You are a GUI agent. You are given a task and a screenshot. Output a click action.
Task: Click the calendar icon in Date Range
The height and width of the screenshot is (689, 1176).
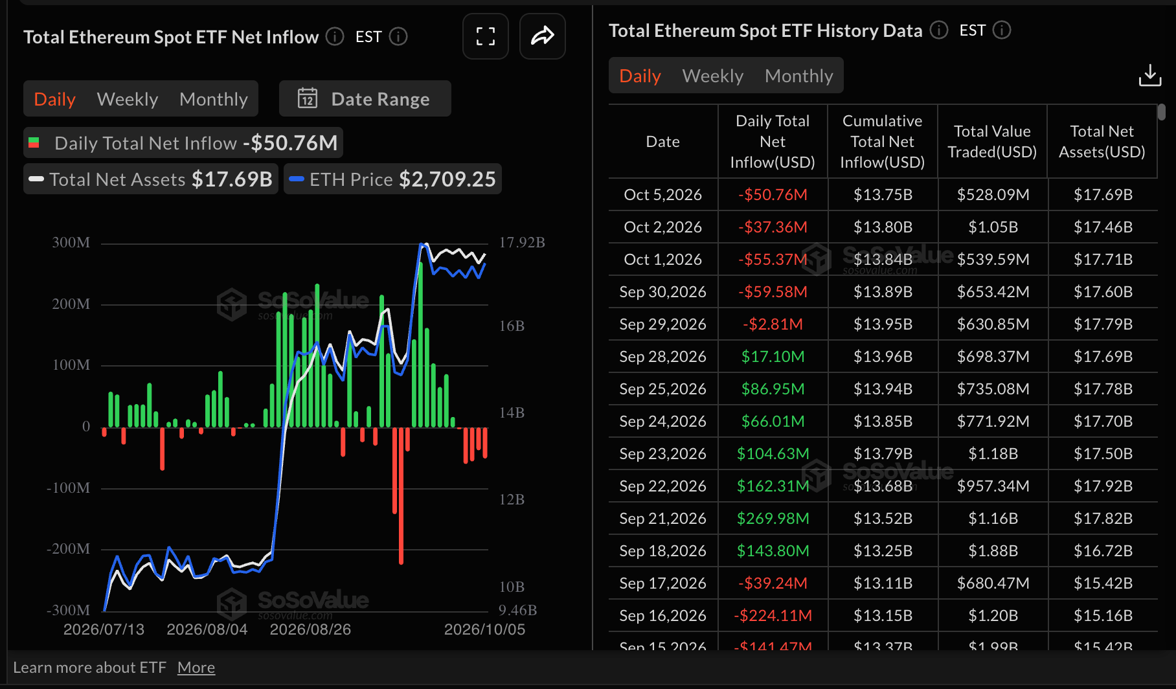pyautogui.click(x=308, y=98)
